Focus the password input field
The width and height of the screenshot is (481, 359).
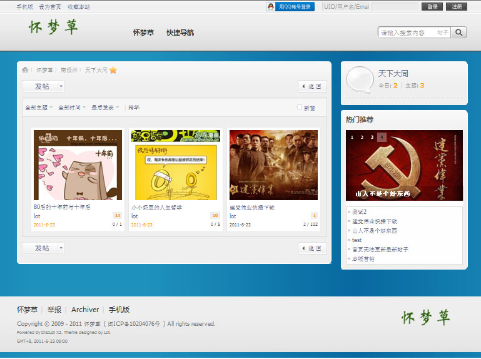coord(395,6)
